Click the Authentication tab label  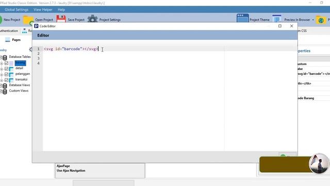(9, 31)
